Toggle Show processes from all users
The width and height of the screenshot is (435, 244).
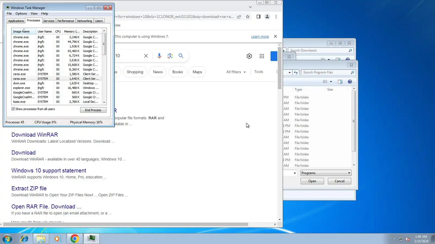[13, 109]
